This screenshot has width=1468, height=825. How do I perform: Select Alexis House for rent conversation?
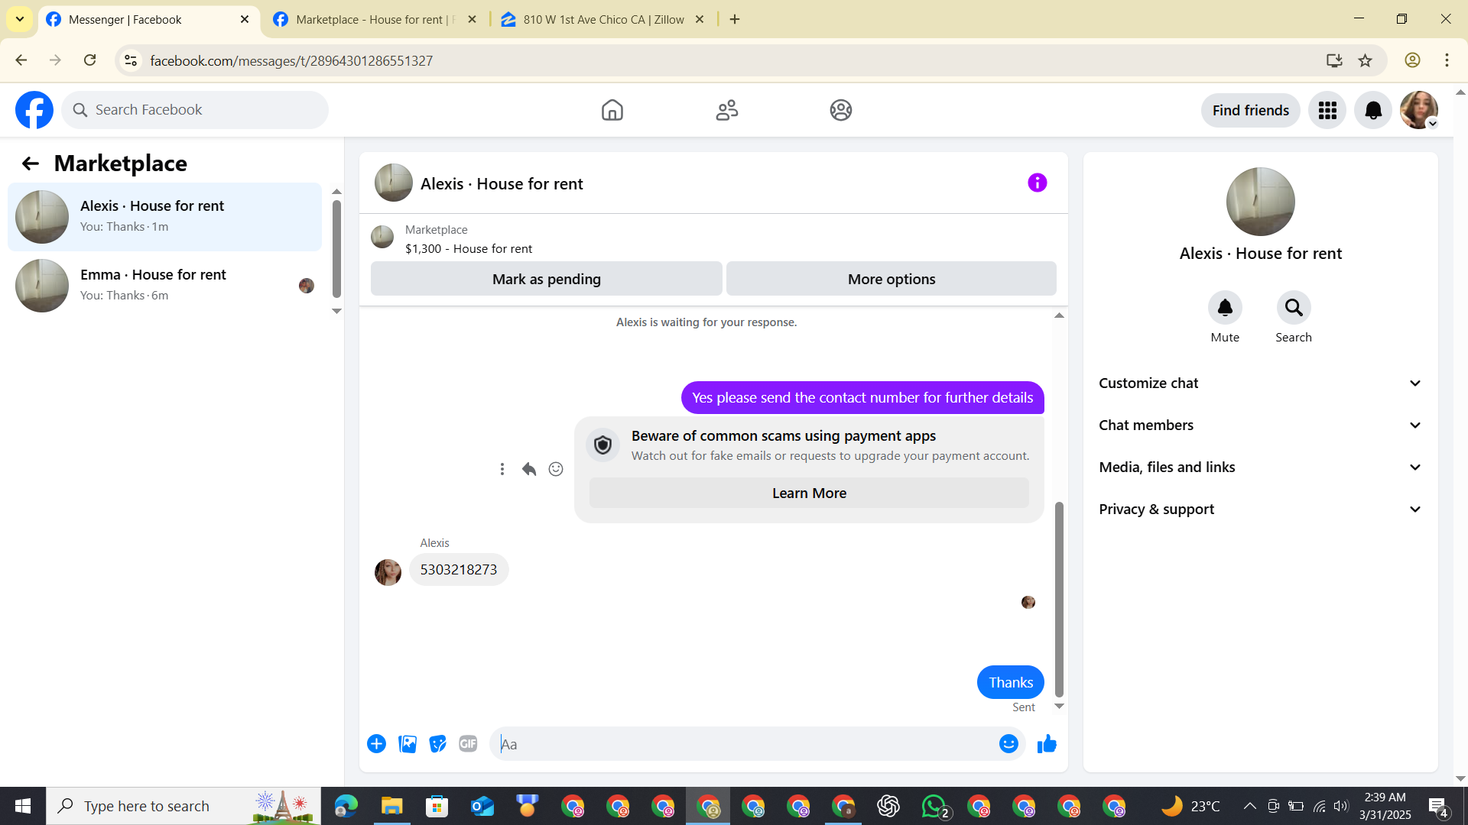click(x=164, y=217)
